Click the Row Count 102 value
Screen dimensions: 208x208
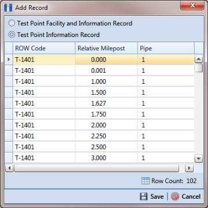click(x=191, y=181)
